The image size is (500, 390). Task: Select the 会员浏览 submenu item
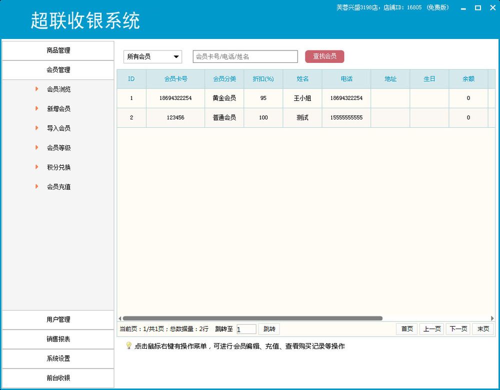58,89
